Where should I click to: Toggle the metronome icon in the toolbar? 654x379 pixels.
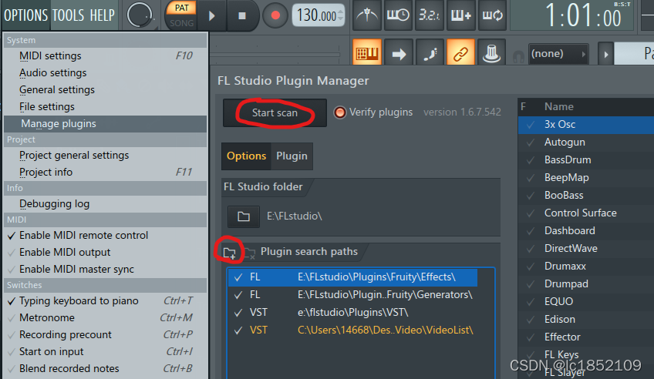[367, 15]
